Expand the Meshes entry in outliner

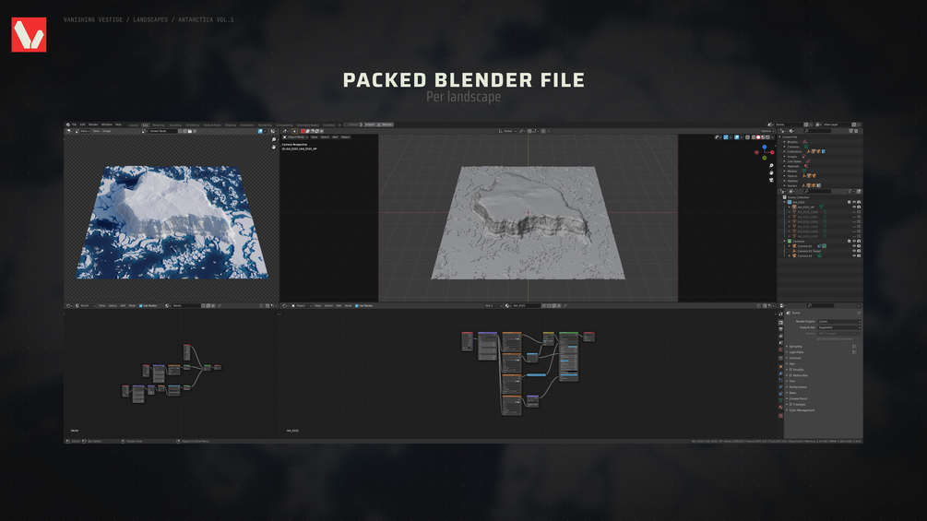(x=785, y=172)
